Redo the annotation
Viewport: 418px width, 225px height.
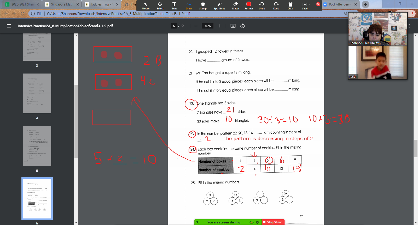pos(276,6)
